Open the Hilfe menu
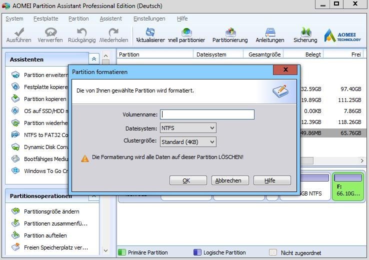369x260 pixels. pos(182,18)
